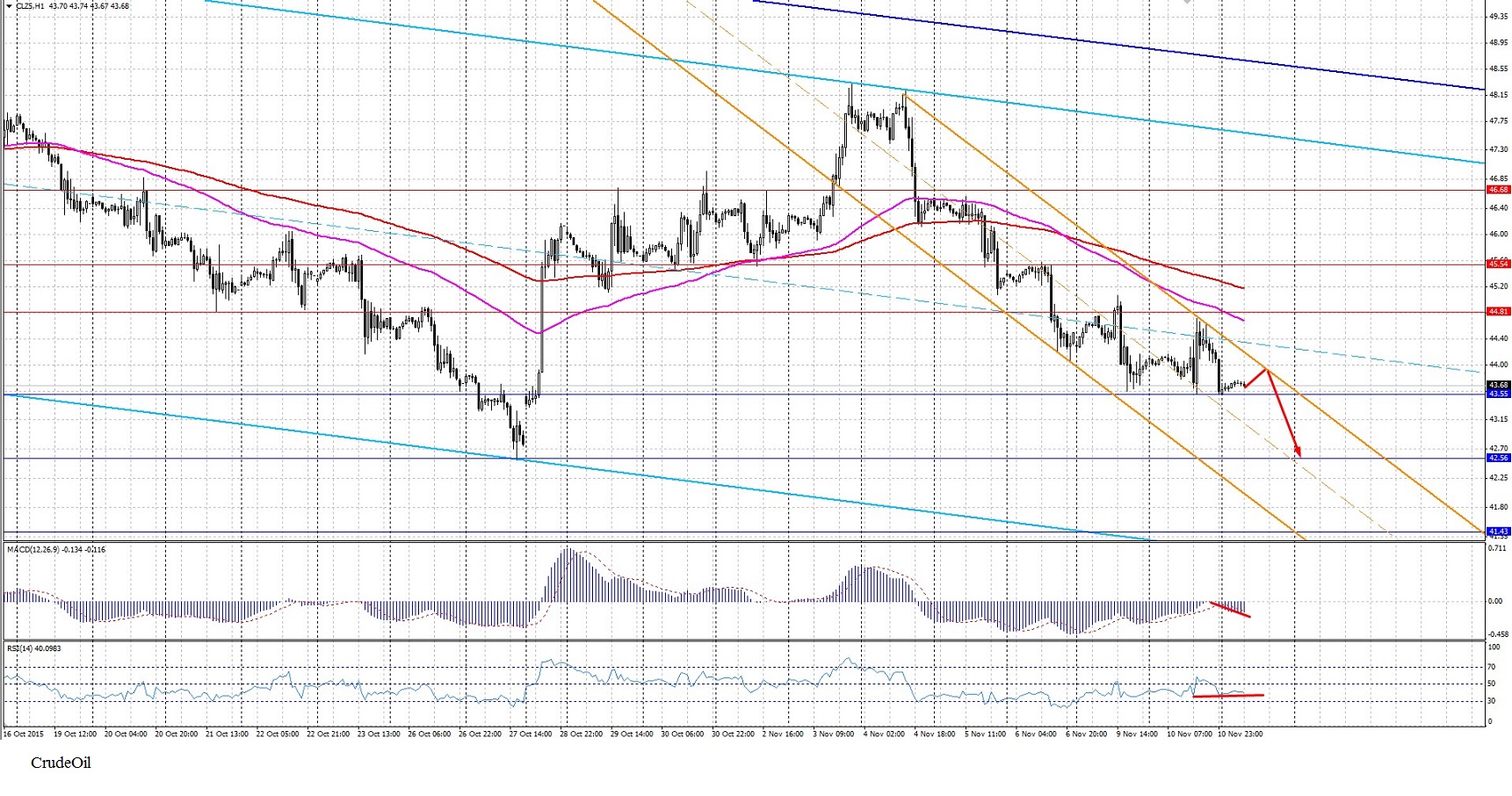Click the CLZ5,H1 symbol title
The height and width of the screenshot is (796, 1512).
28,6
